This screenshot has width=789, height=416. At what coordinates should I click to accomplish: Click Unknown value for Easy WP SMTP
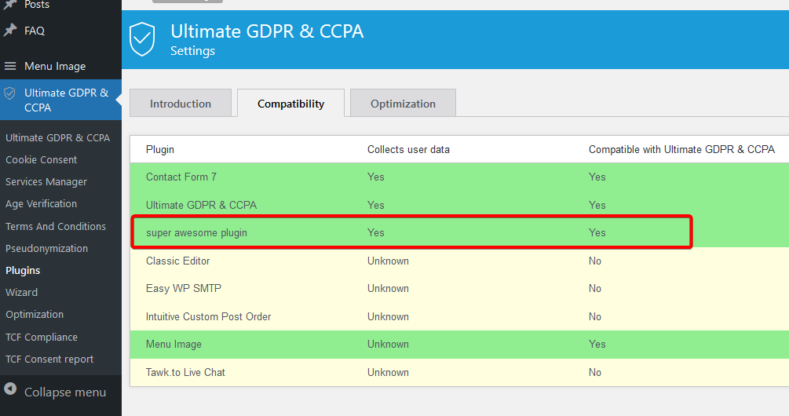click(388, 288)
